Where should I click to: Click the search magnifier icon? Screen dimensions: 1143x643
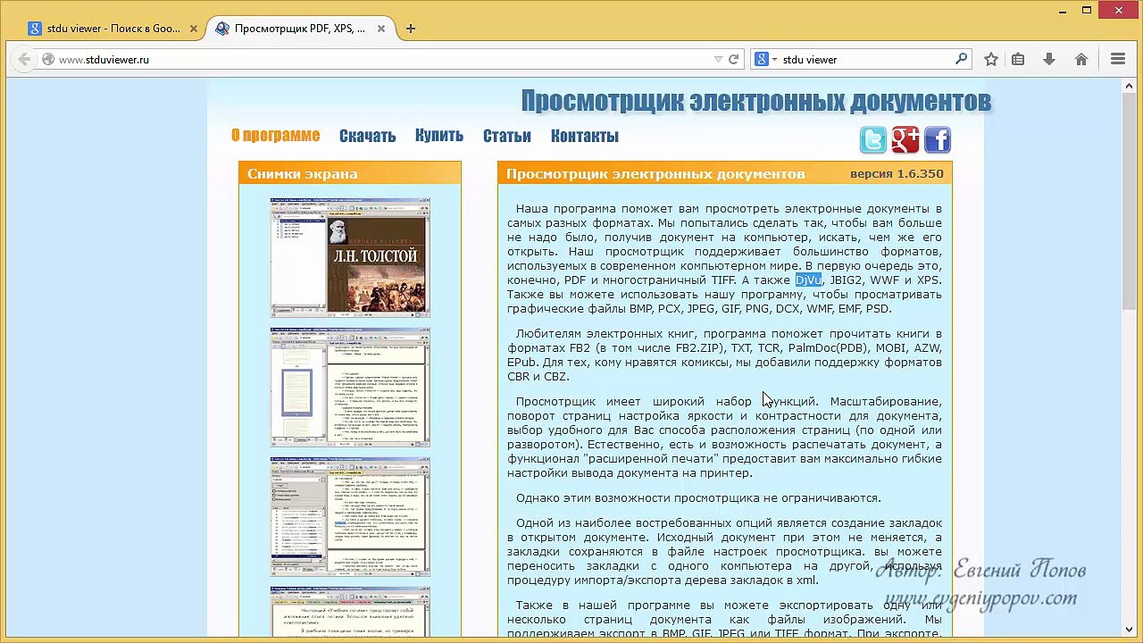[x=962, y=59]
